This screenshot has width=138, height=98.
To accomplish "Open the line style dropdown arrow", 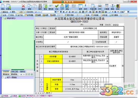I will coord(113,12).
